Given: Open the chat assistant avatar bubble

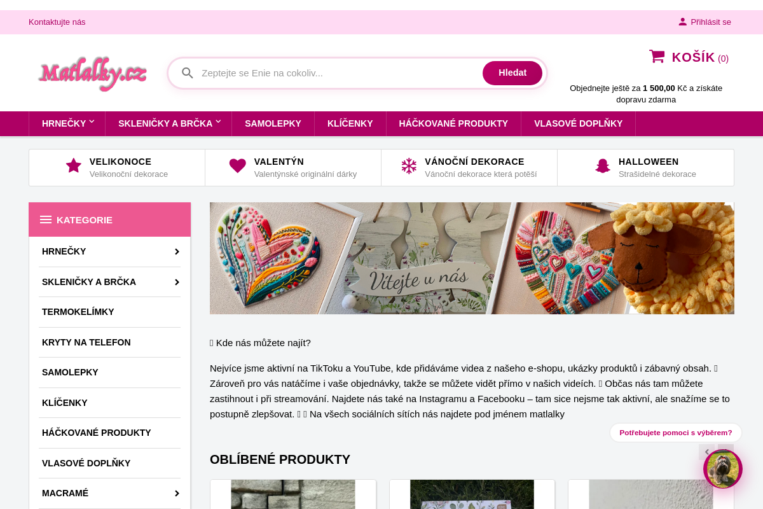Looking at the screenshot, I should pyautogui.click(x=723, y=469).
